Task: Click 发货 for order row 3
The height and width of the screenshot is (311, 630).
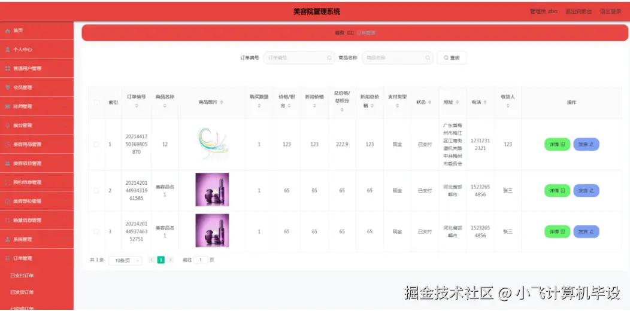Action: tap(586, 231)
